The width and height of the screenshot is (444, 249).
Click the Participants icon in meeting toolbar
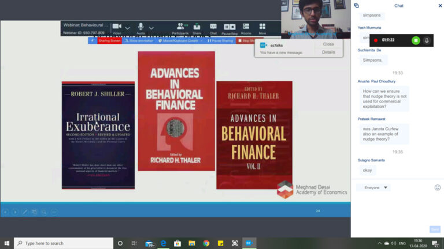click(x=182, y=27)
